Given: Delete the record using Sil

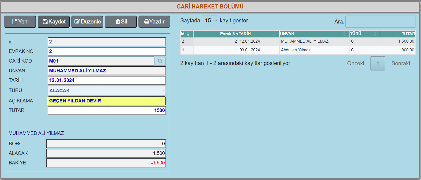Looking at the screenshot, I should tap(121, 22).
